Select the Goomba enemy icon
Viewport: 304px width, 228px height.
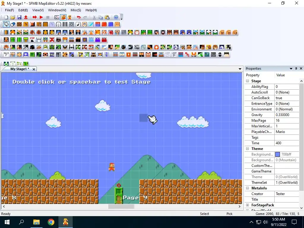[6, 47]
